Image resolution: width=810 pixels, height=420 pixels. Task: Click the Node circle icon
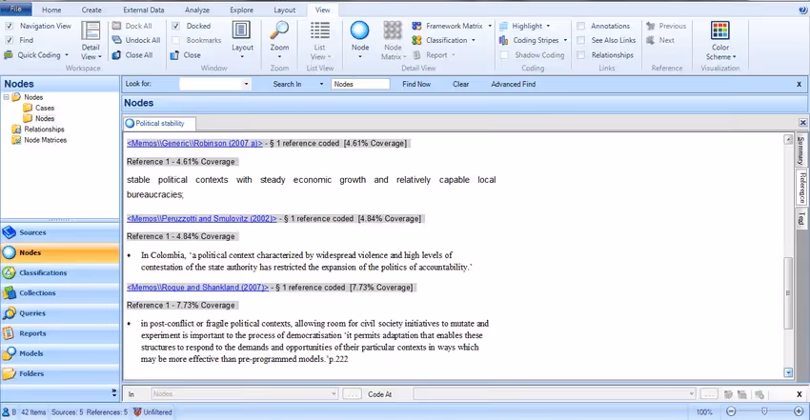click(x=359, y=30)
